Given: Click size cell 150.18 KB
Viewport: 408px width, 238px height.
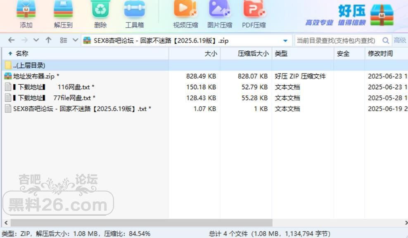Looking at the screenshot, I should (201, 87).
